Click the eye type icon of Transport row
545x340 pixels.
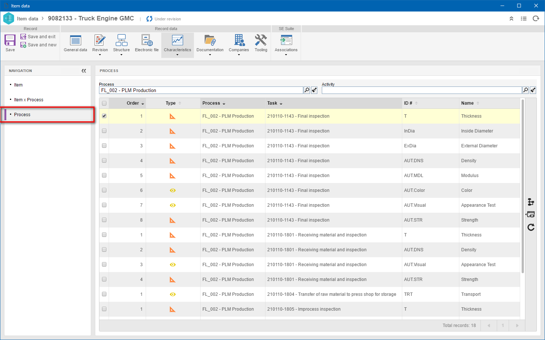[173, 294]
